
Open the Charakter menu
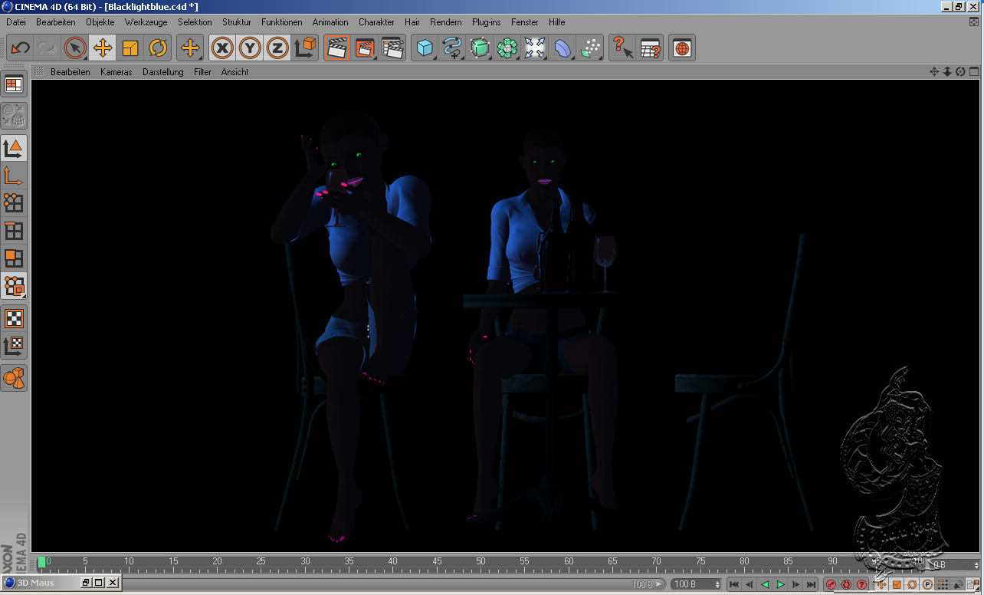(x=376, y=22)
